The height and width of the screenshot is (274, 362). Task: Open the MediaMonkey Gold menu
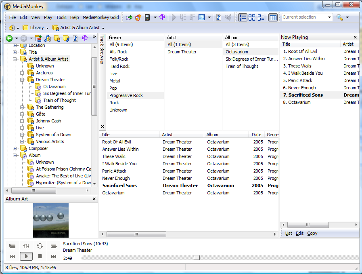pyautogui.click(x=100, y=17)
